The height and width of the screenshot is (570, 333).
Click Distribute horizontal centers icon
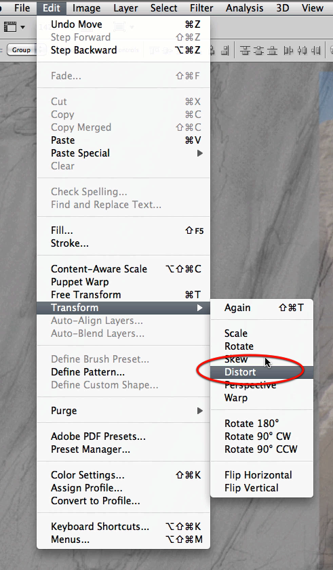(x=302, y=49)
